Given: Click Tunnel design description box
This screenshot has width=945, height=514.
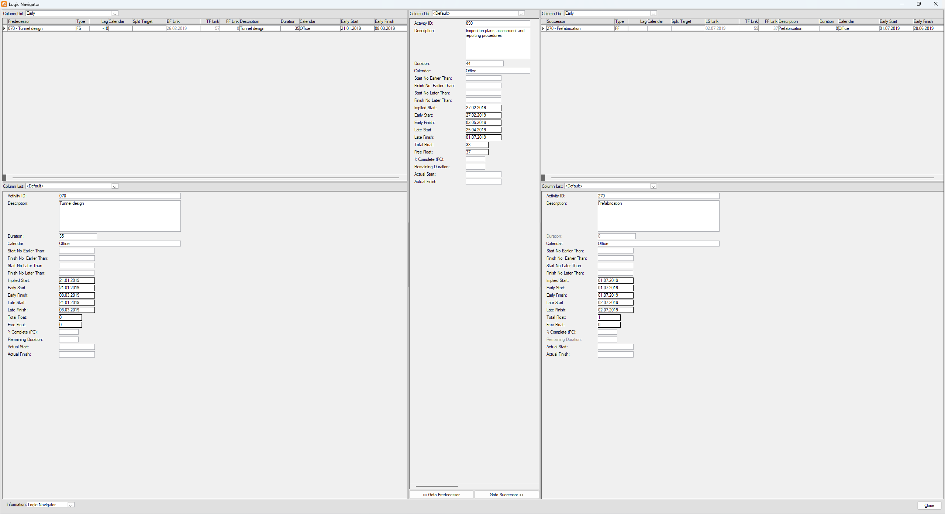Looking at the screenshot, I should pos(120,216).
